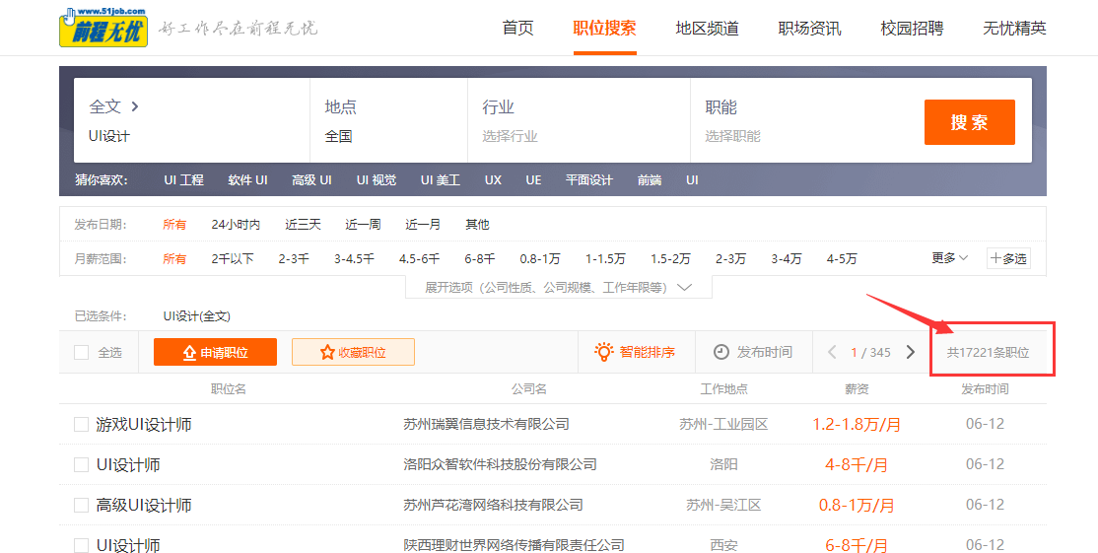Open company 苏州瑞翼信息技术有限公司

[486, 424]
